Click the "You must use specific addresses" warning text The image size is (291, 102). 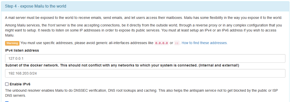pyautogui.click(x=47, y=43)
